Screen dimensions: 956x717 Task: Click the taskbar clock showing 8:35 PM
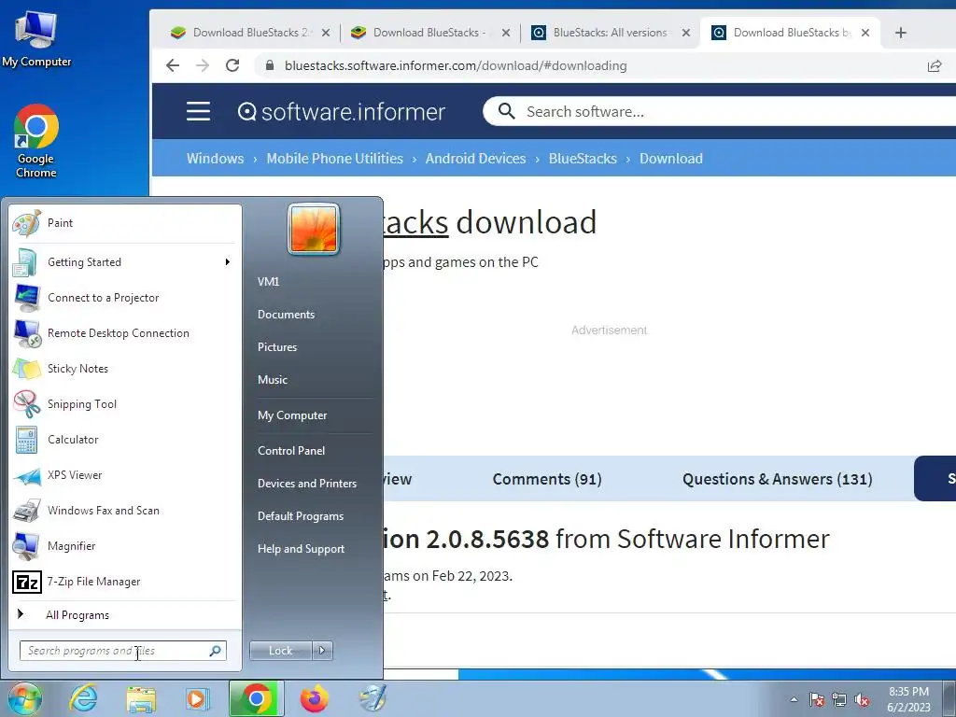pos(908,699)
